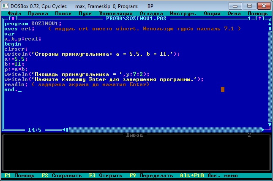The width and height of the screenshot is (273, 181).
Task: Close the DOSBox window
Action: [264, 6]
